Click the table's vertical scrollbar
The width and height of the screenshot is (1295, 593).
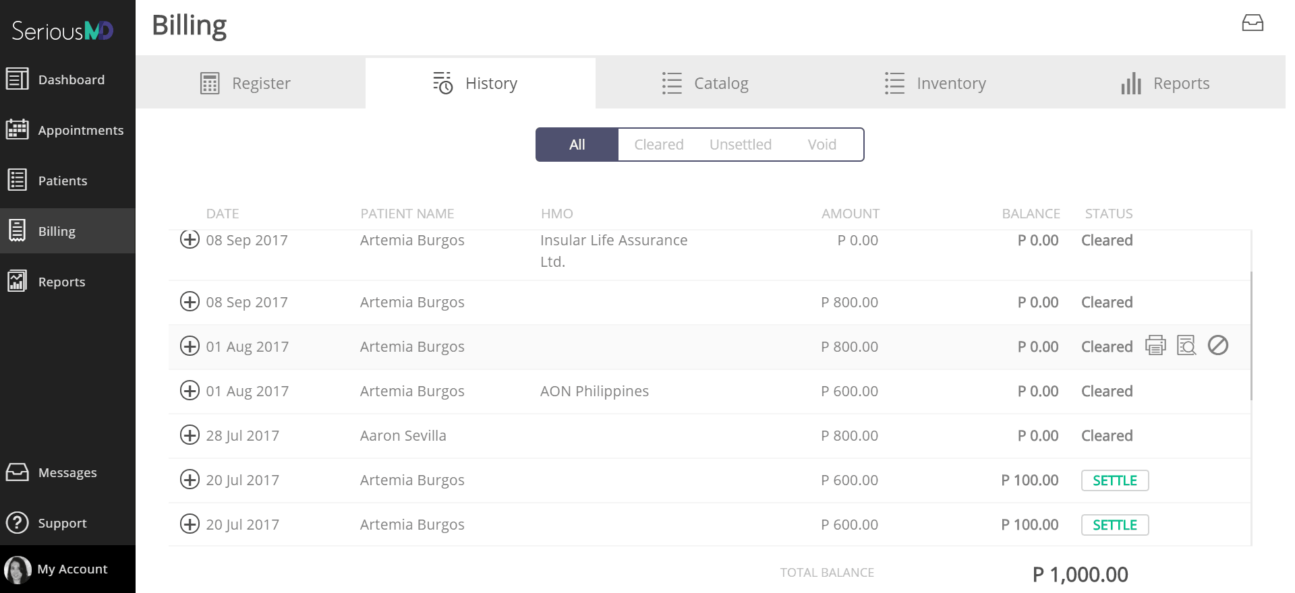1251,336
